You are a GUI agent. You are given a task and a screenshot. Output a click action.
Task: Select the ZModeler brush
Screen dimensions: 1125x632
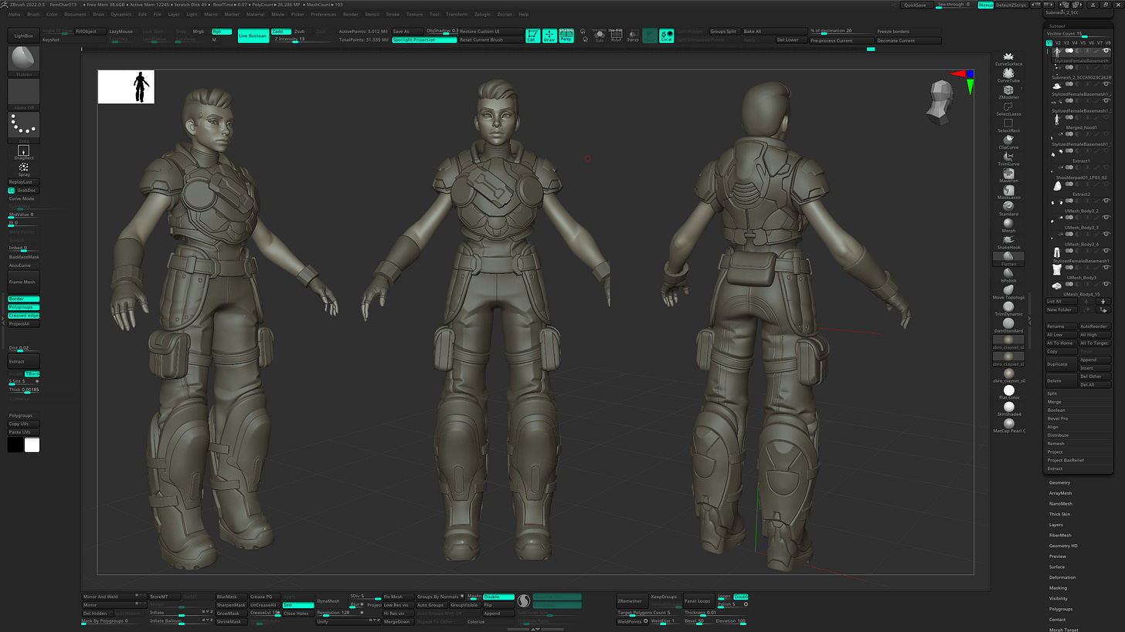[1008, 90]
